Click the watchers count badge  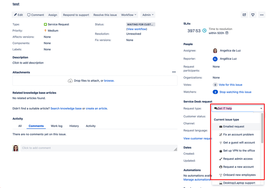coord(215,92)
